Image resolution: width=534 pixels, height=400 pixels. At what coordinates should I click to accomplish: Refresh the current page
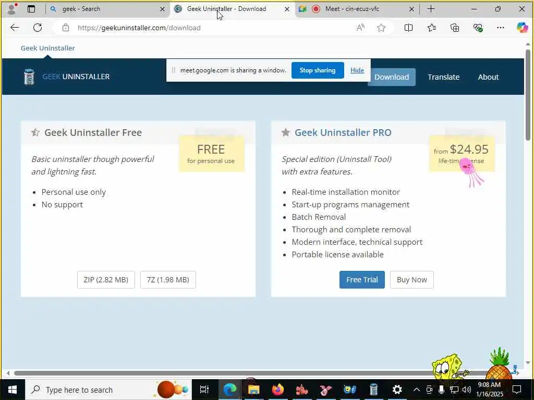pyautogui.click(x=38, y=28)
